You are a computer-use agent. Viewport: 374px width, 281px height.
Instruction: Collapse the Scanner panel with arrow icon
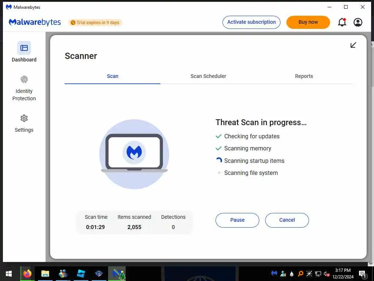[x=353, y=45]
